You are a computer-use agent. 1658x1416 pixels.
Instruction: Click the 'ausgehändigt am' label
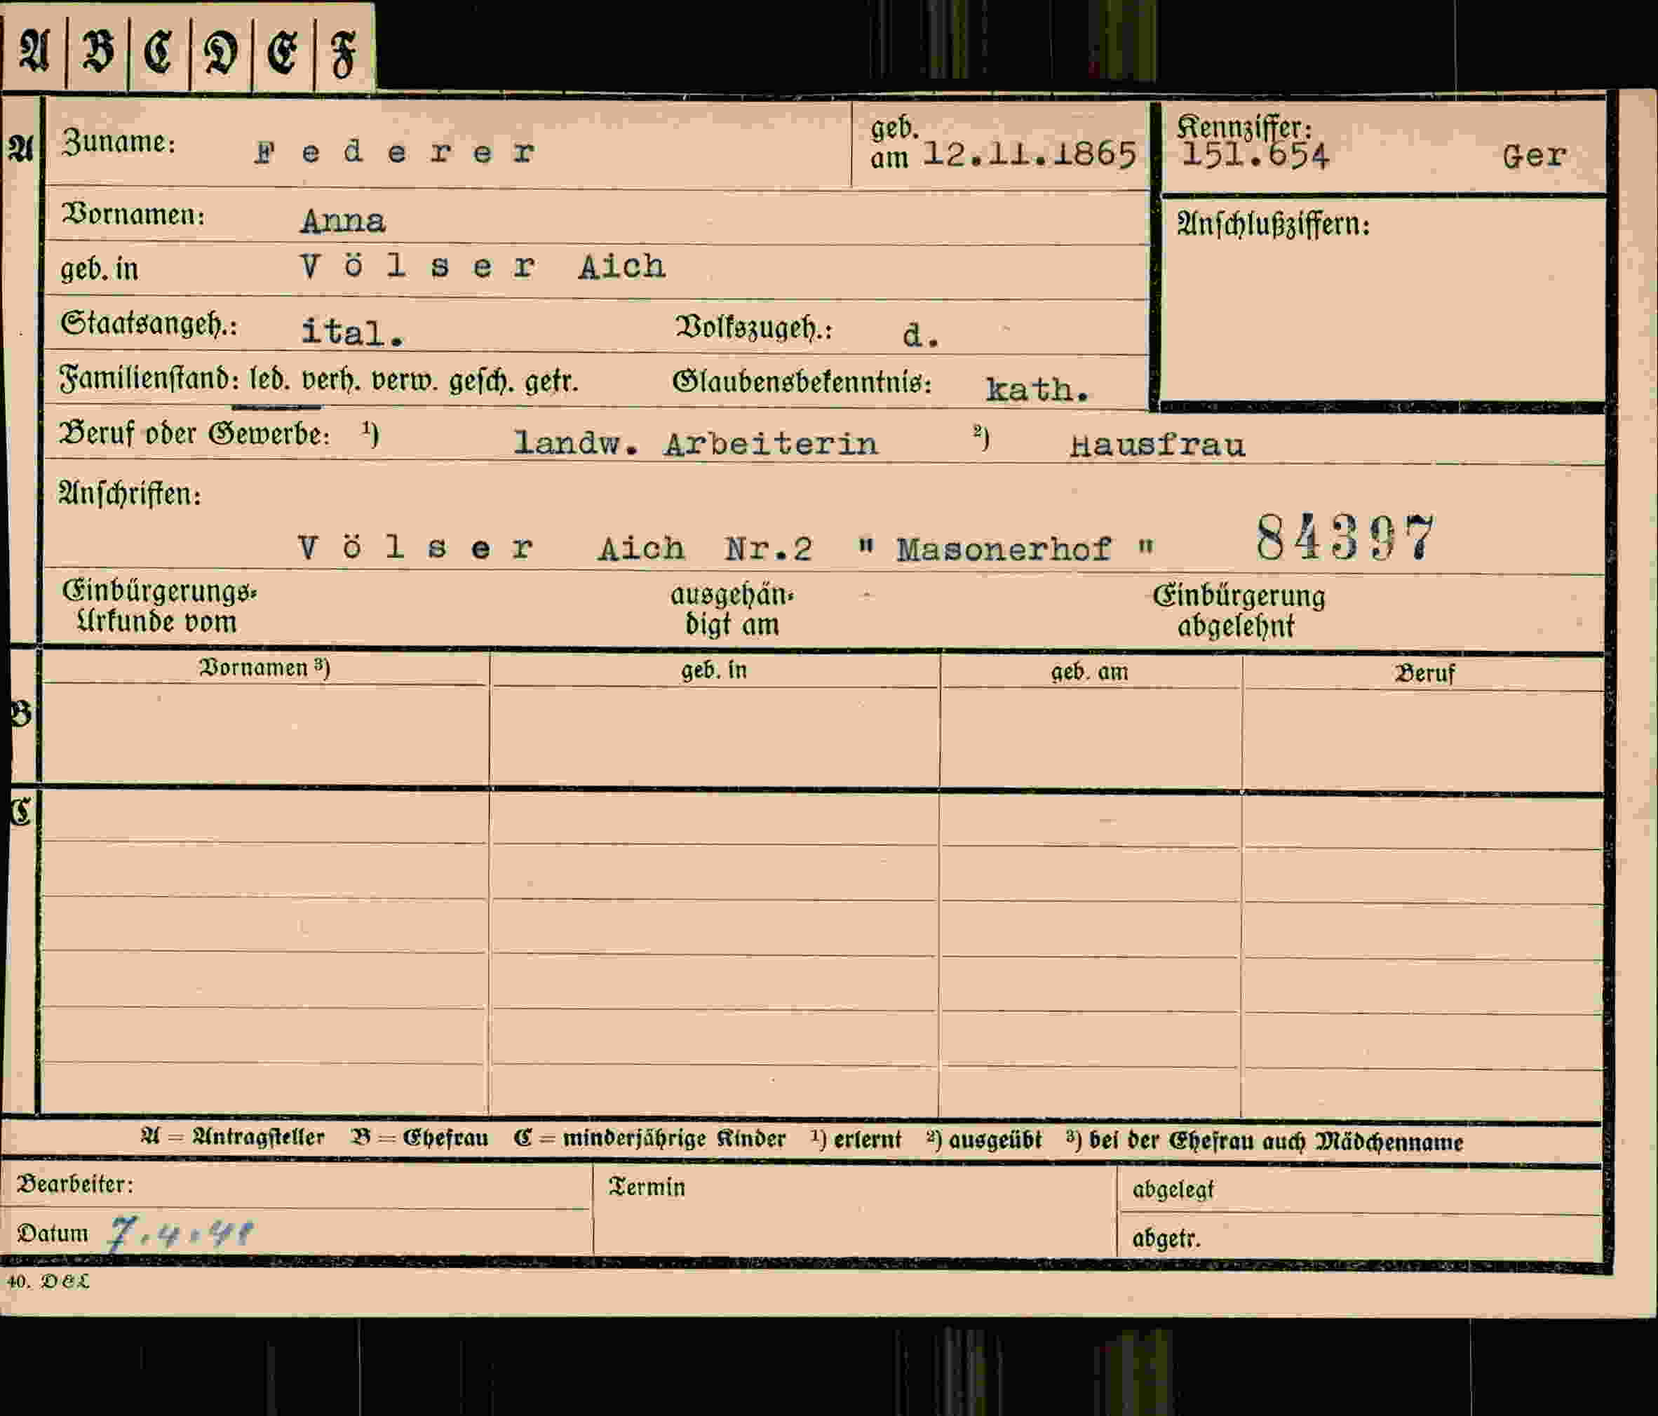pos(732,609)
